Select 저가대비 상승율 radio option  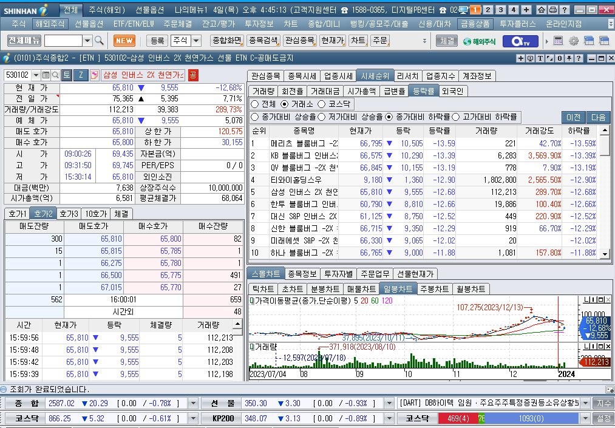322,117
